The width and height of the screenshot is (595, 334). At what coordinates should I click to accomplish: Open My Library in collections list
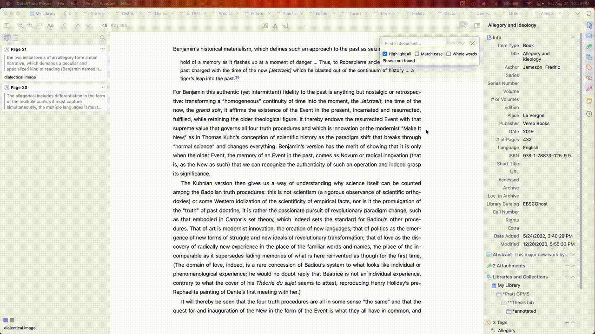[509, 285]
